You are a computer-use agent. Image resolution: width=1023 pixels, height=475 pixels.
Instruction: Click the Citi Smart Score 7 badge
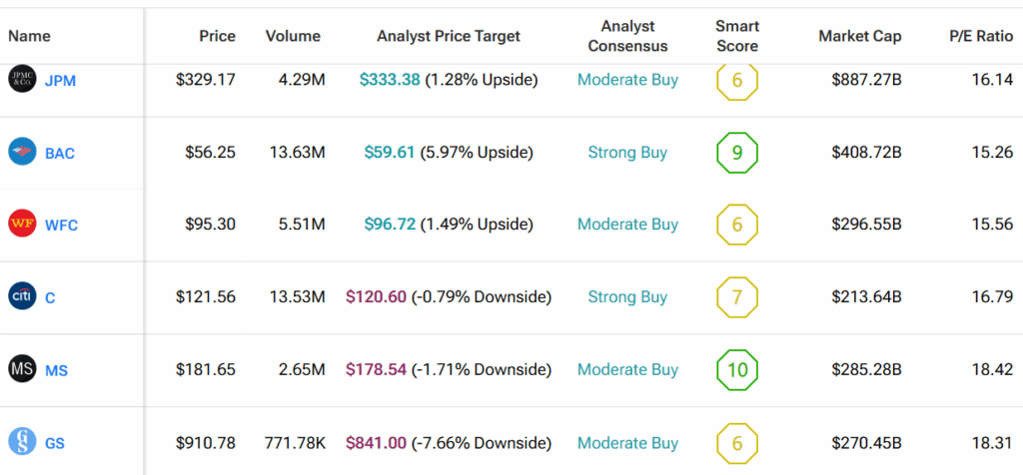pos(737,297)
